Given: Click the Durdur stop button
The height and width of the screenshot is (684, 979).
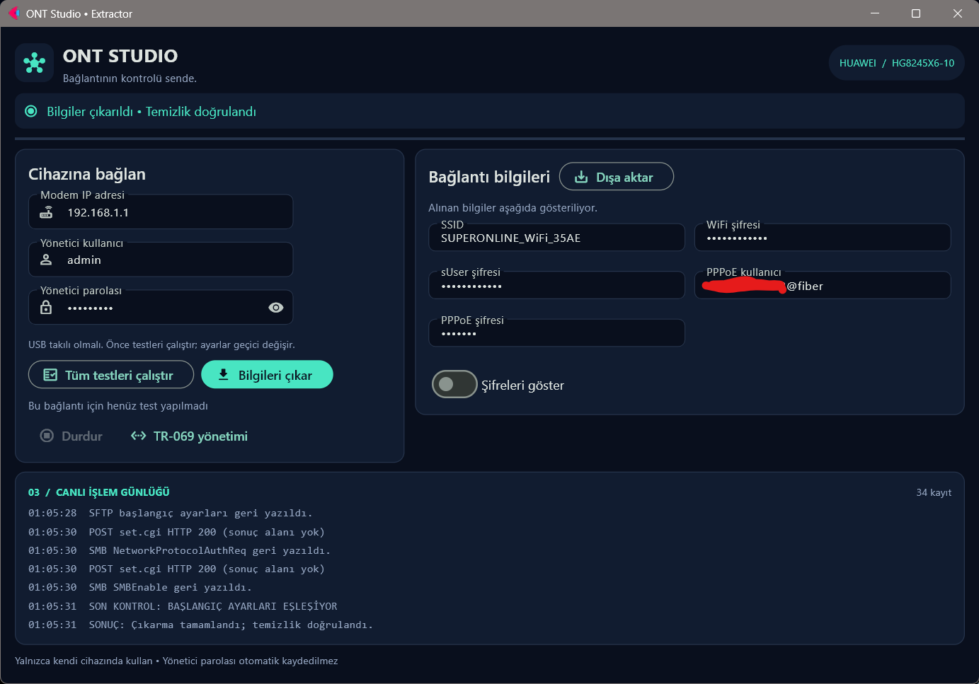Looking at the screenshot, I should 71,436.
